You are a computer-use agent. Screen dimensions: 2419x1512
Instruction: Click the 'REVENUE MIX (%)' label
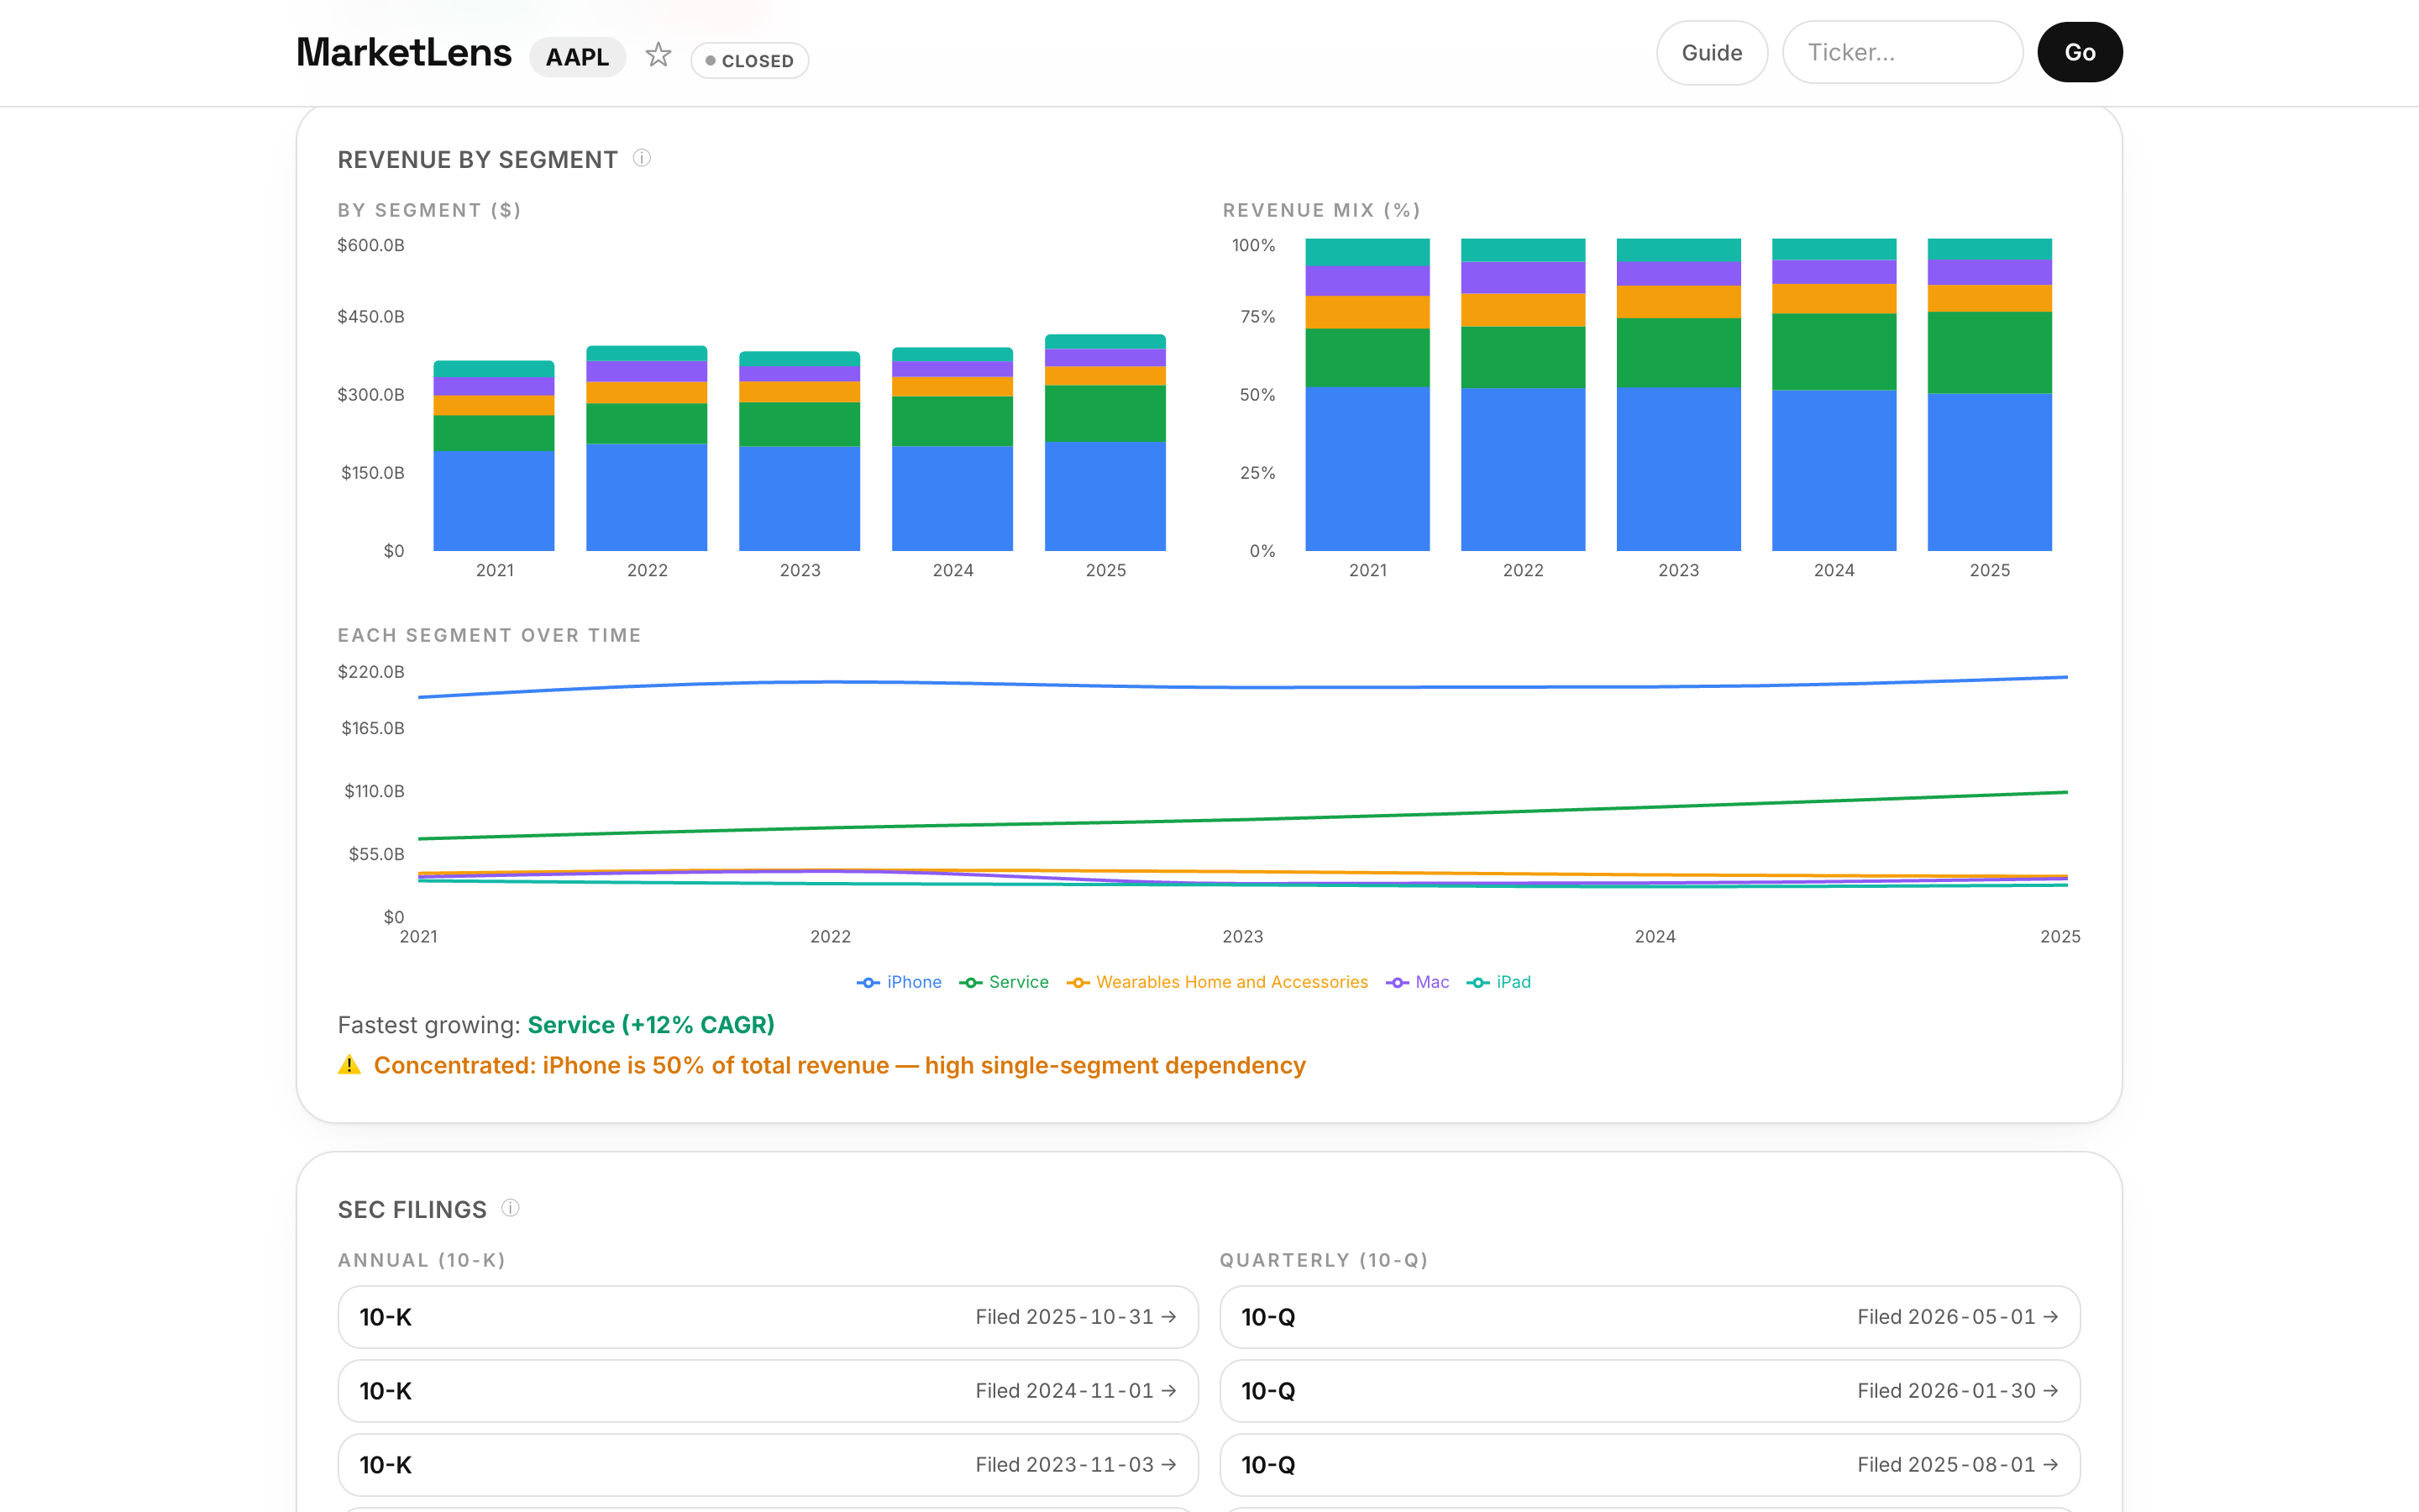[1321, 210]
